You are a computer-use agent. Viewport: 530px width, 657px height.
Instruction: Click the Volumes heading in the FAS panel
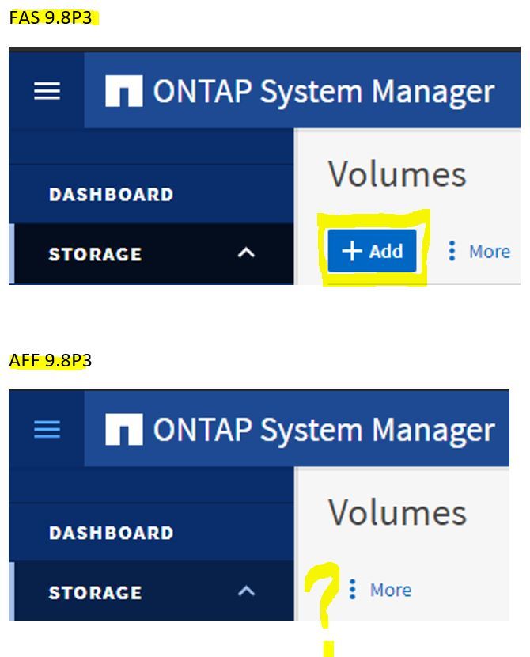[x=397, y=174]
